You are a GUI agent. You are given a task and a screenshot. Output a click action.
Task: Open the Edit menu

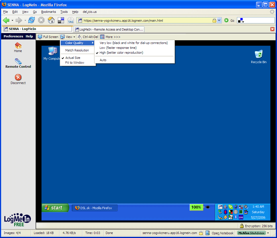[15, 12]
